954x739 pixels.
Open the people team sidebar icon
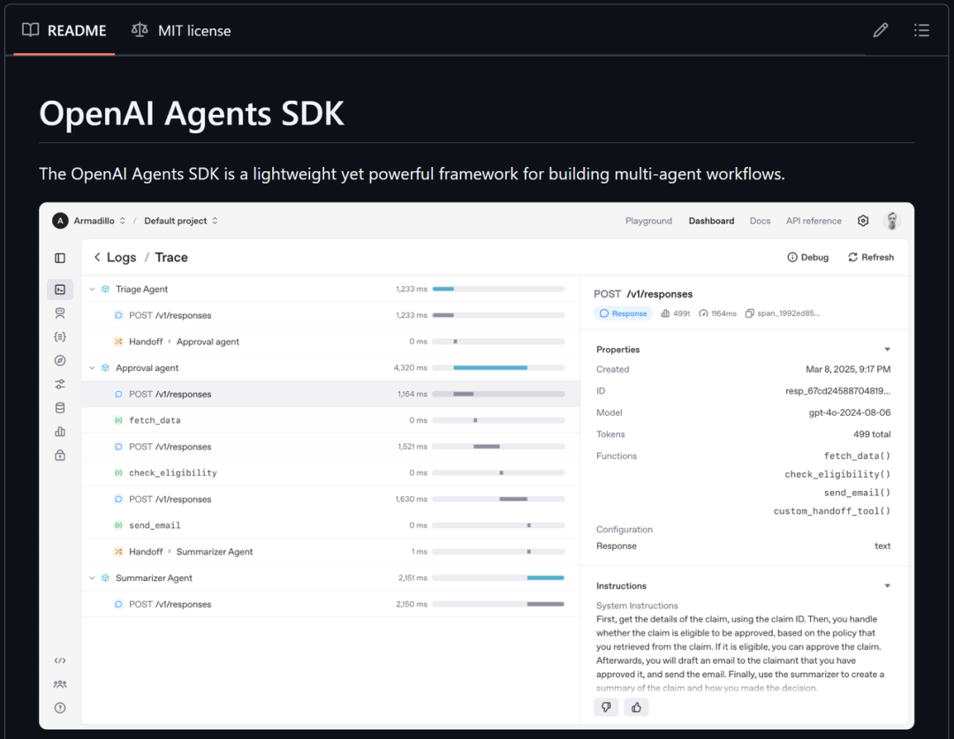coord(60,684)
